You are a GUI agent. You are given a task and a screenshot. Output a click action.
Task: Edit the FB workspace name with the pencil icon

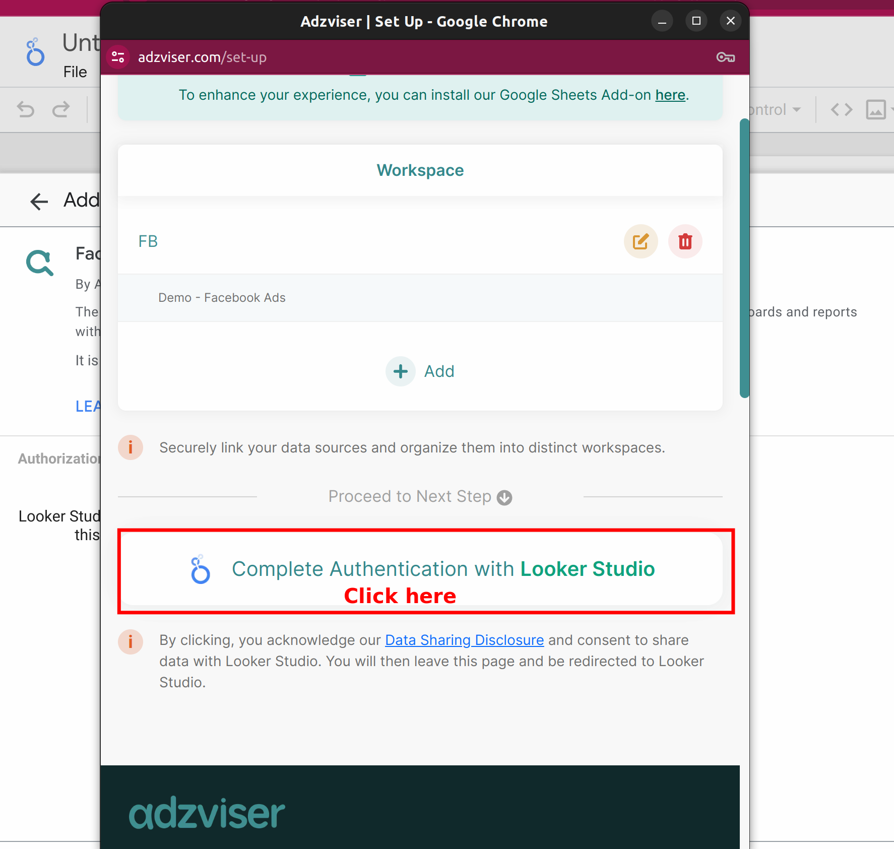(641, 241)
